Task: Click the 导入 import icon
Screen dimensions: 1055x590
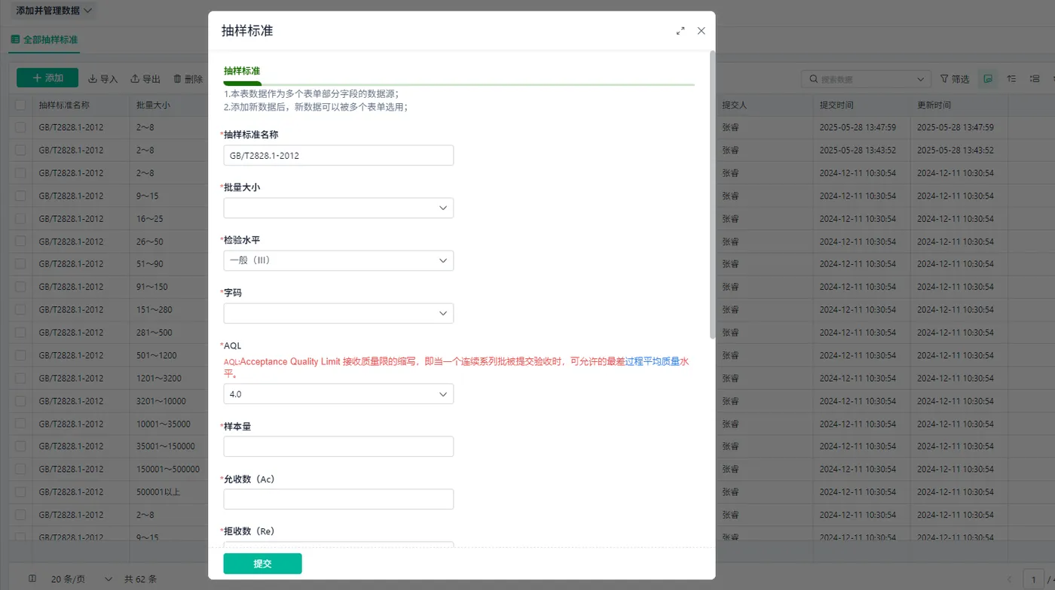Action: point(93,78)
